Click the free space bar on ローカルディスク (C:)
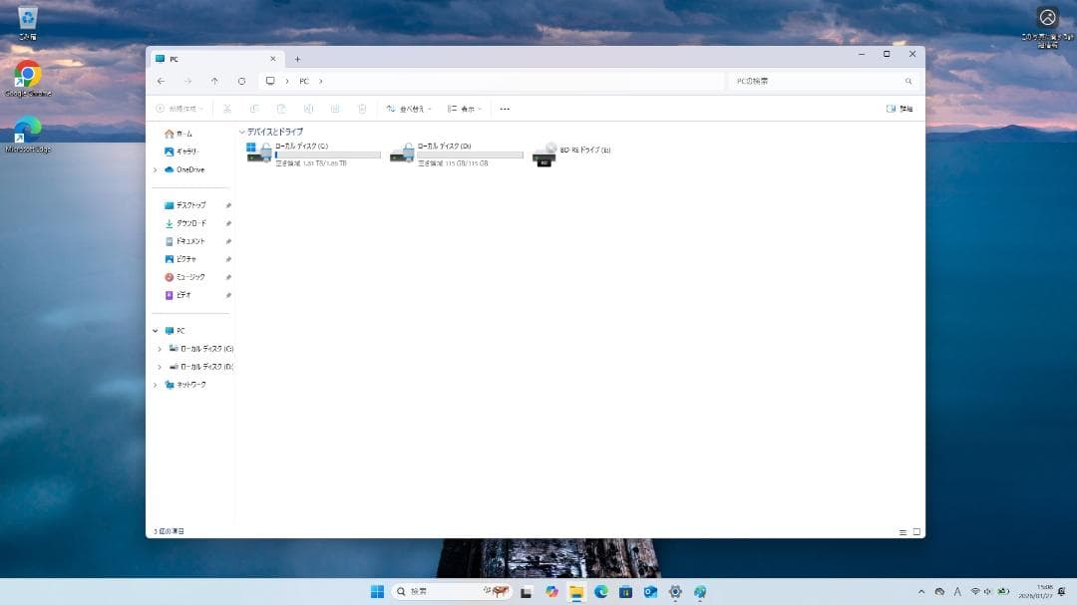 coord(329,155)
